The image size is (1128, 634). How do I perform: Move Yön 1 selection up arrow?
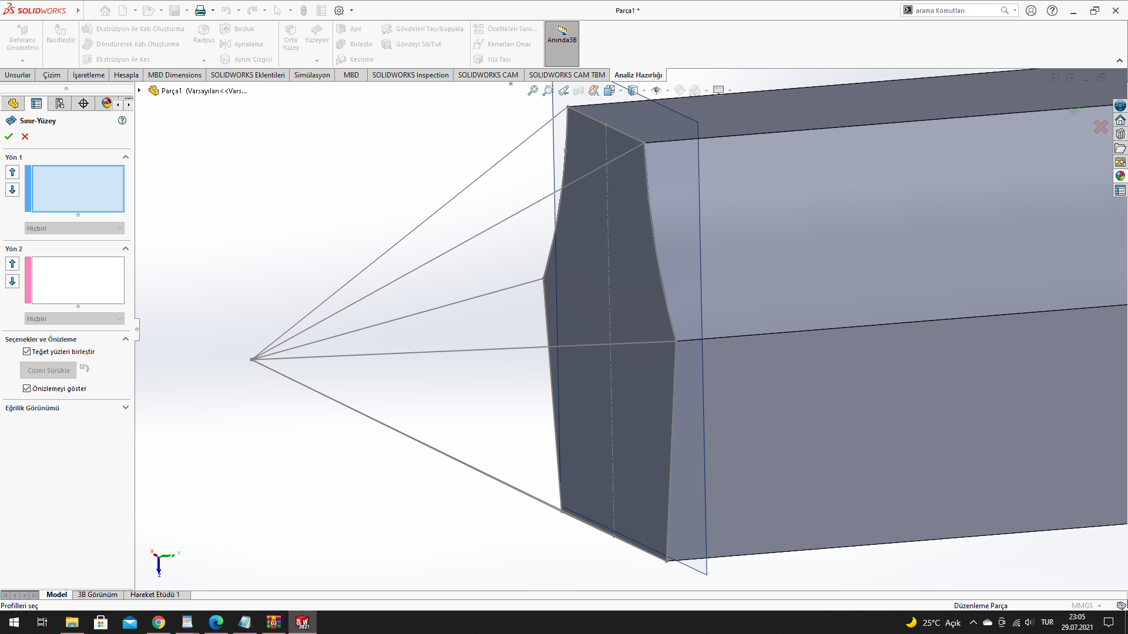12,172
